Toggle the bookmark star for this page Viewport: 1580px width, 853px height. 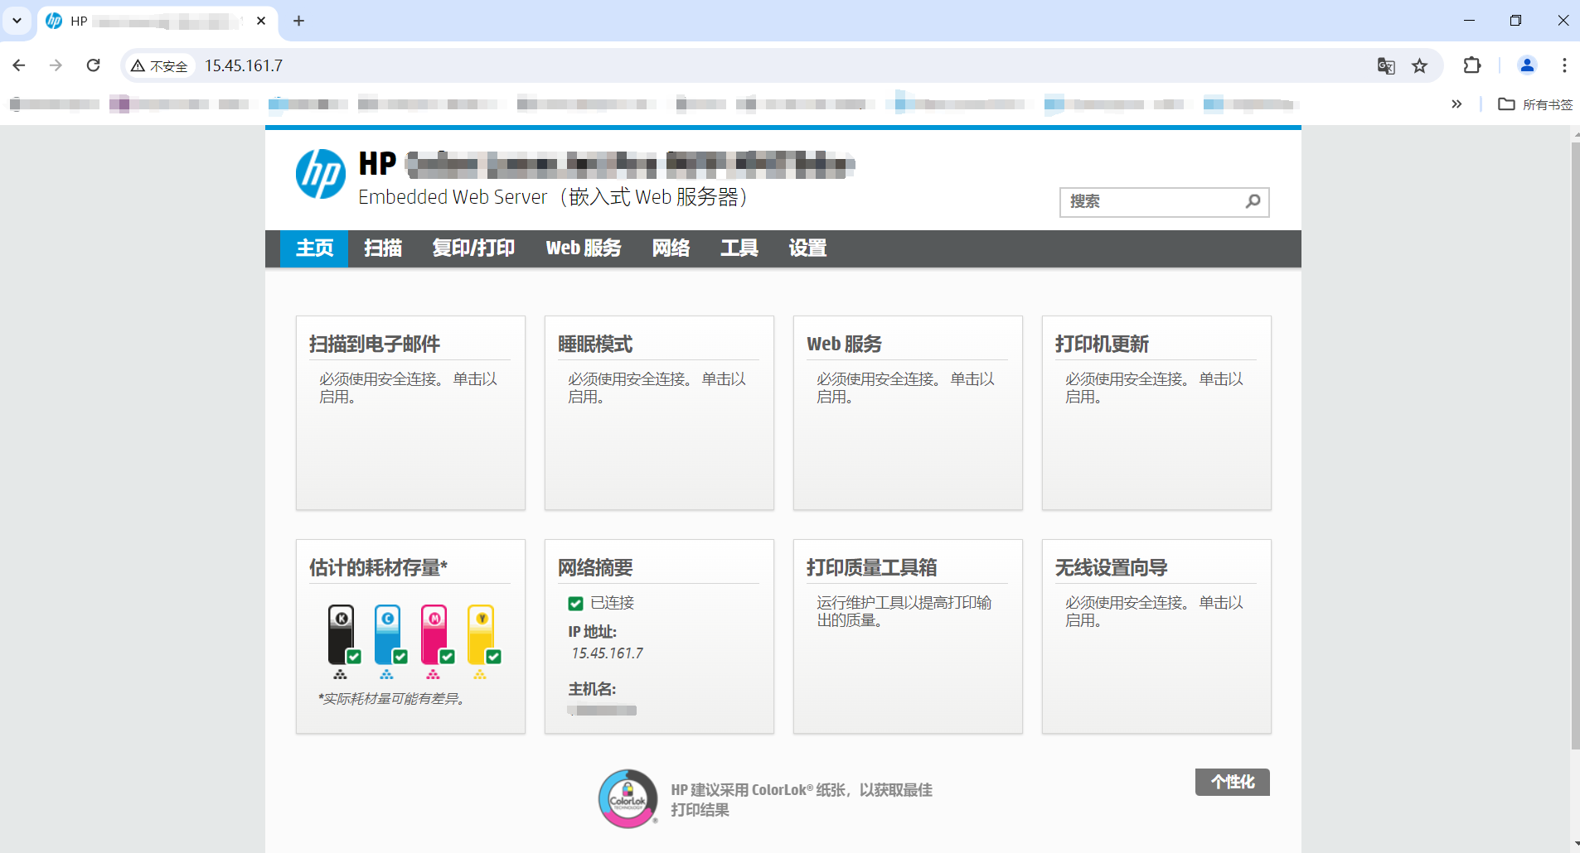(1419, 65)
